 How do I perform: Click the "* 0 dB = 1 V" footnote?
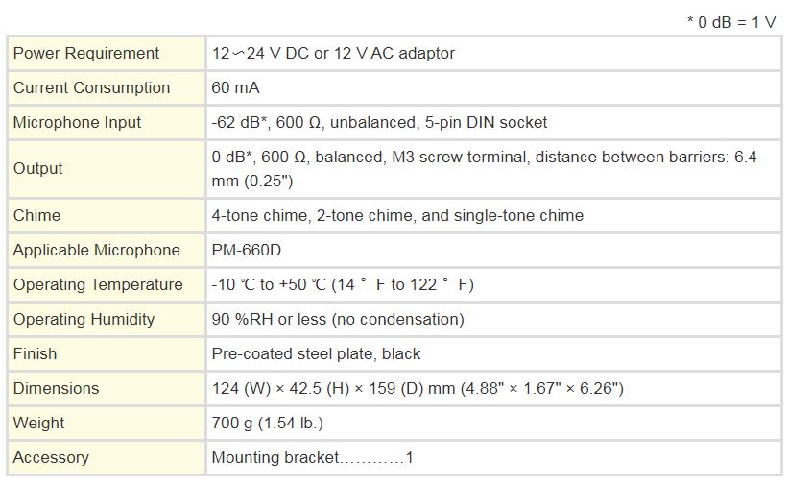[x=730, y=22]
